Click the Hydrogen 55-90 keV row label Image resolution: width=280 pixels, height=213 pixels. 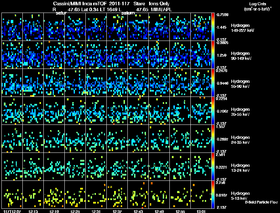point(240,84)
